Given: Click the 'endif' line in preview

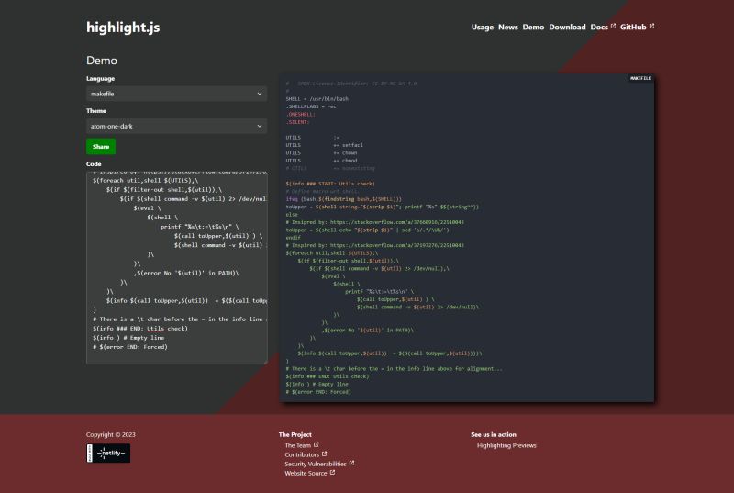Looking at the screenshot, I should point(293,238).
